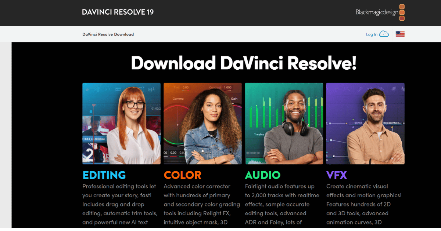Open the COLOR section heading
This screenshot has height=231, width=441.
point(183,175)
